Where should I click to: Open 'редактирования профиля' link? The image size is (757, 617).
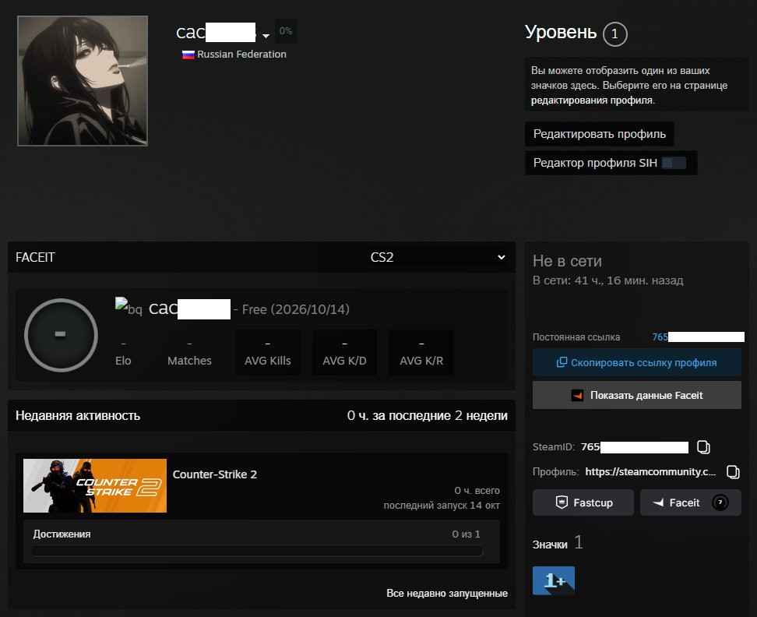[592, 100]
